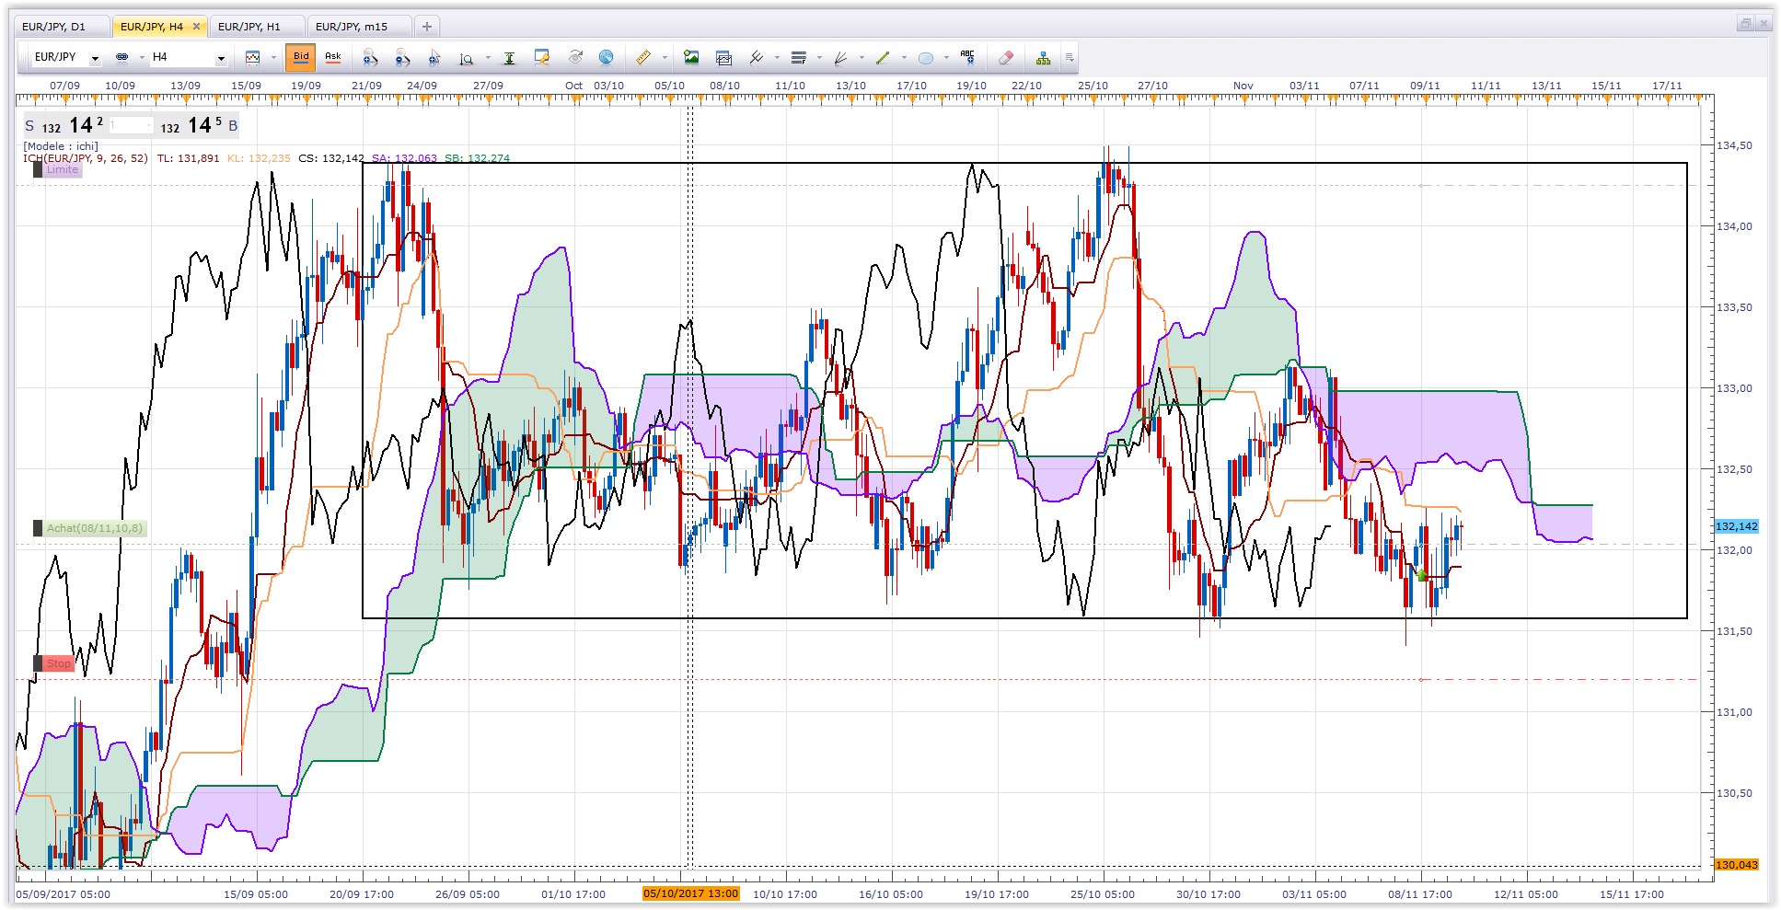Click the green buy arrow marker

click(x=1422, y=575)
